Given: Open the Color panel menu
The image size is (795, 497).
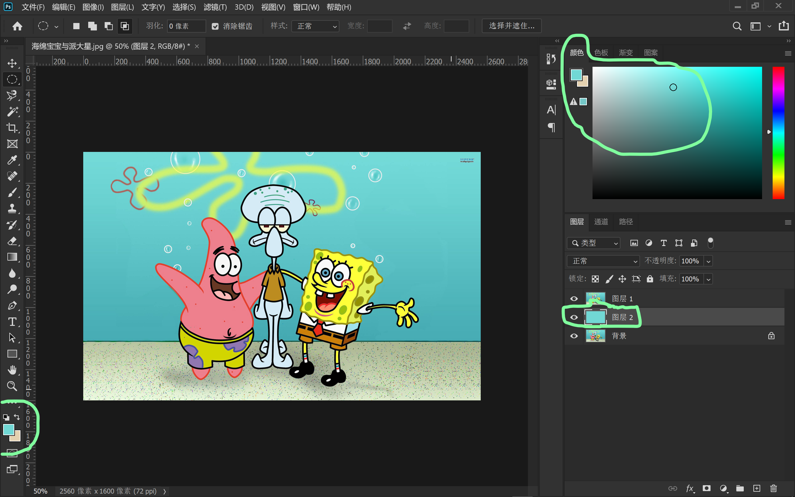Looking at the screenshot, I should [x=788, y=53].
